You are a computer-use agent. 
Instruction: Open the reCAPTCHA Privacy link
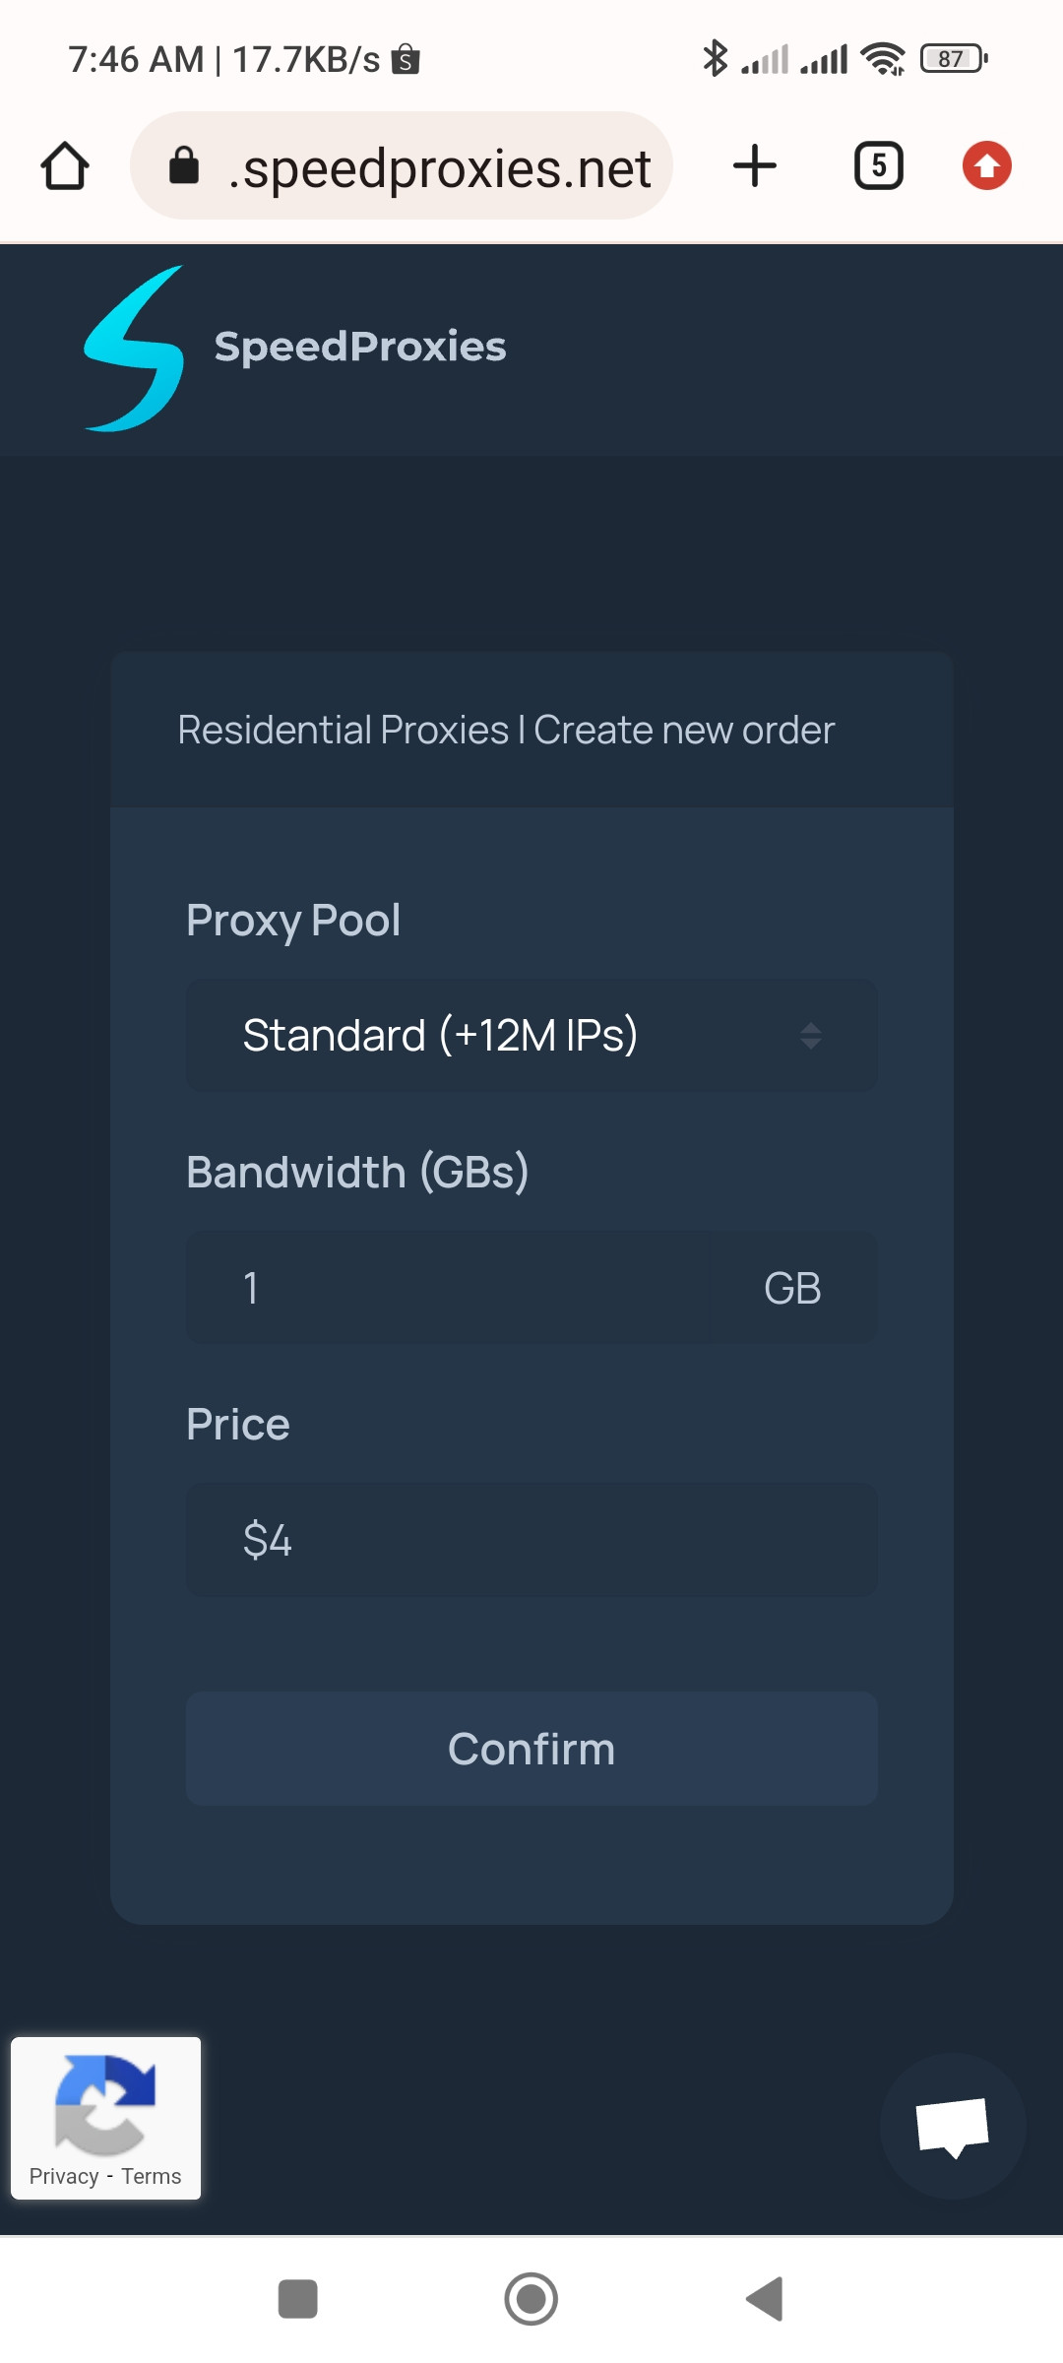(x=64, y=2176)
